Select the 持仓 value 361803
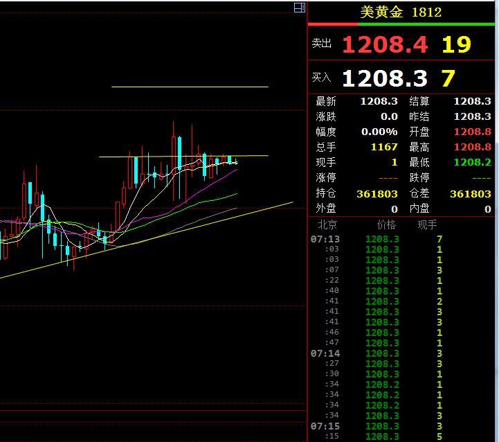 [x=377, y=193]
